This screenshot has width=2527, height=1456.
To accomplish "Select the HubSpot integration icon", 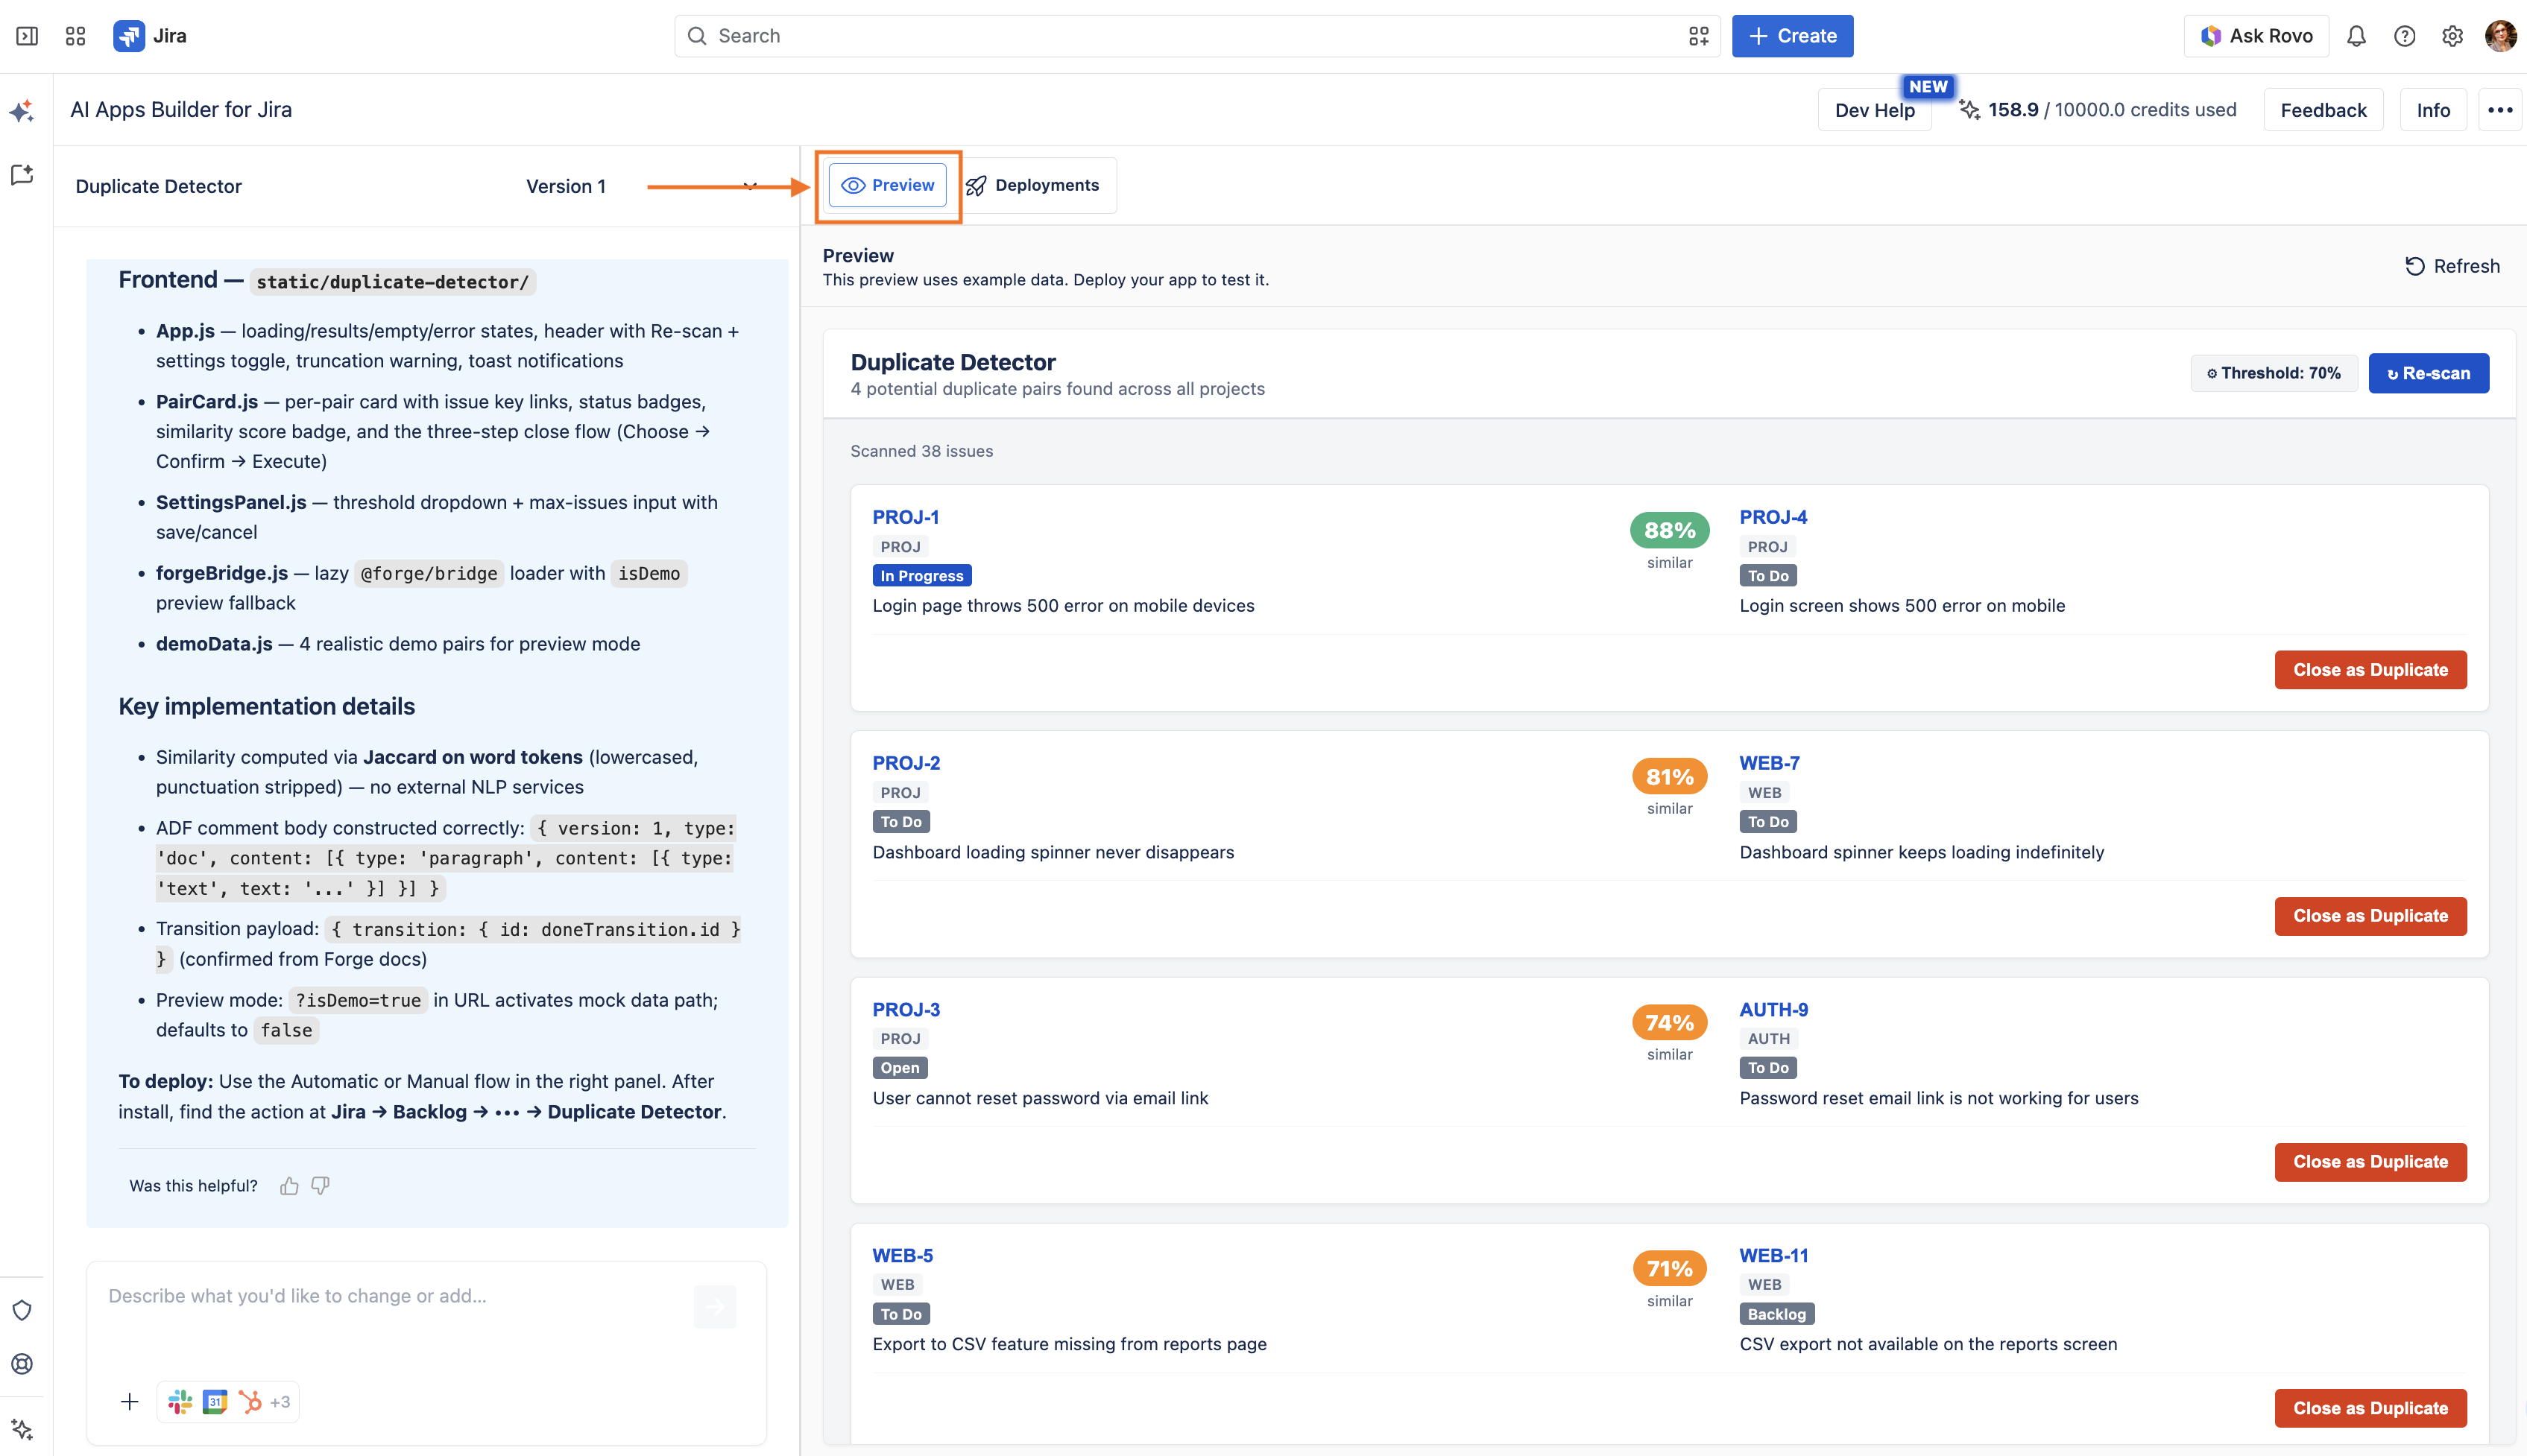I will point(250,1401).
